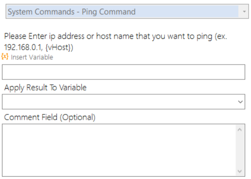Click the comment box scroll down arrow
Viewport: 251px width, 179px height.
coord(240,171)
